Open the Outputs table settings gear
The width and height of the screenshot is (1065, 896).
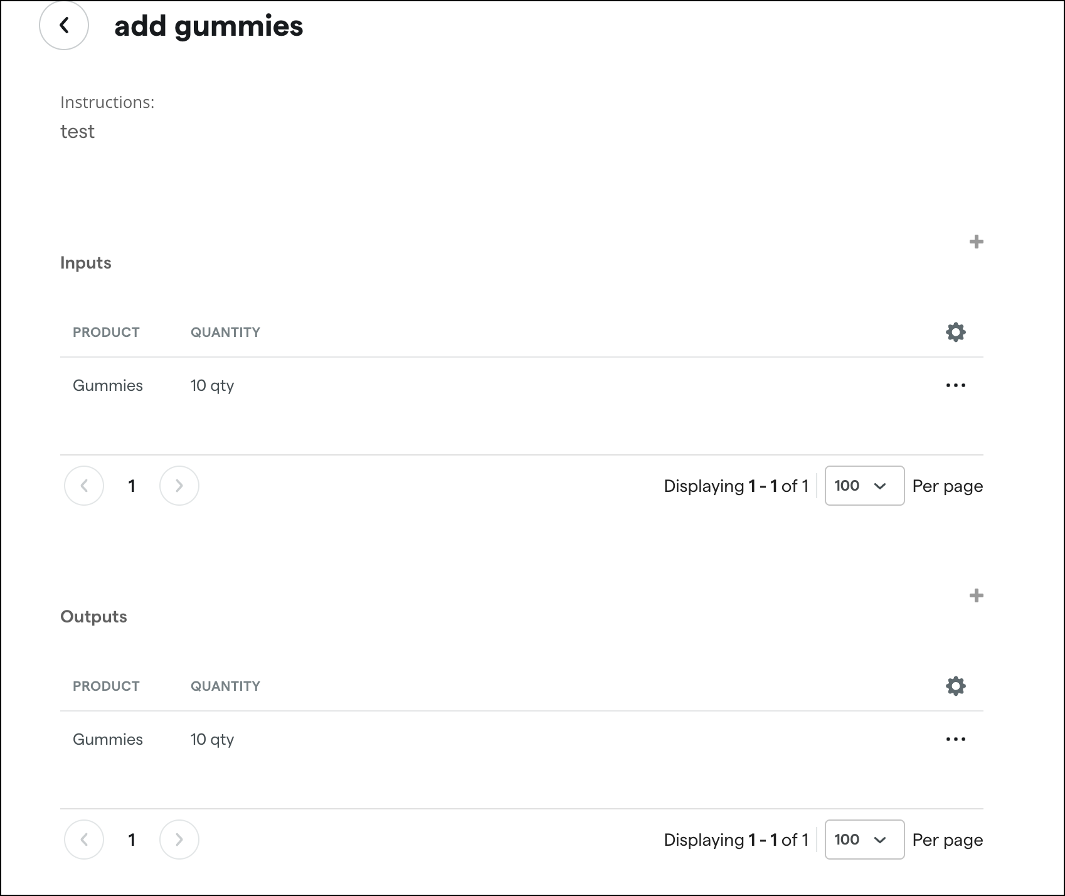point(955,686)
